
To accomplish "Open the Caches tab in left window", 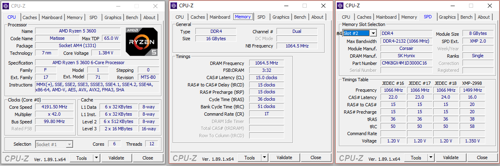I will [x=30, y=17].
